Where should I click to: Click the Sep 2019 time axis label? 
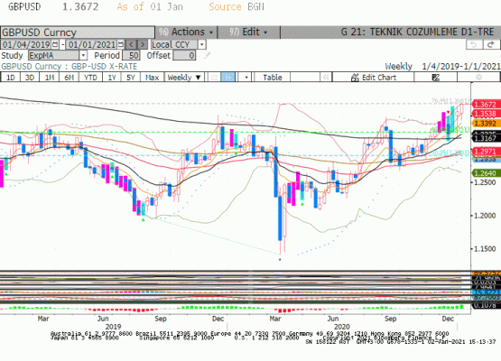(x=161, y=319)
